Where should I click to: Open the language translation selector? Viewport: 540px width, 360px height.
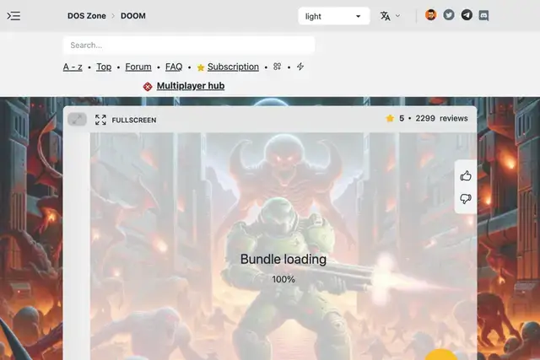pyautogui.click(x=390, y=16)
